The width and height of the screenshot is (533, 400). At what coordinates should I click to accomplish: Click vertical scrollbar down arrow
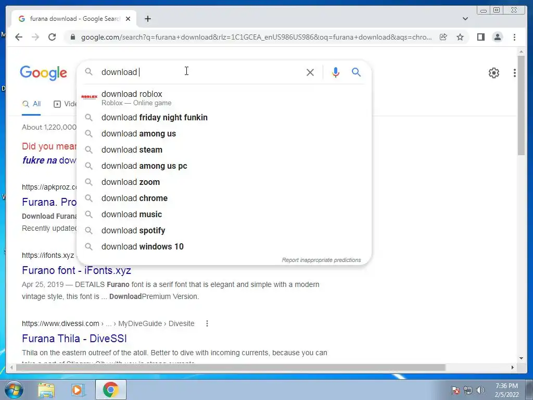click(x=522, y=358)
